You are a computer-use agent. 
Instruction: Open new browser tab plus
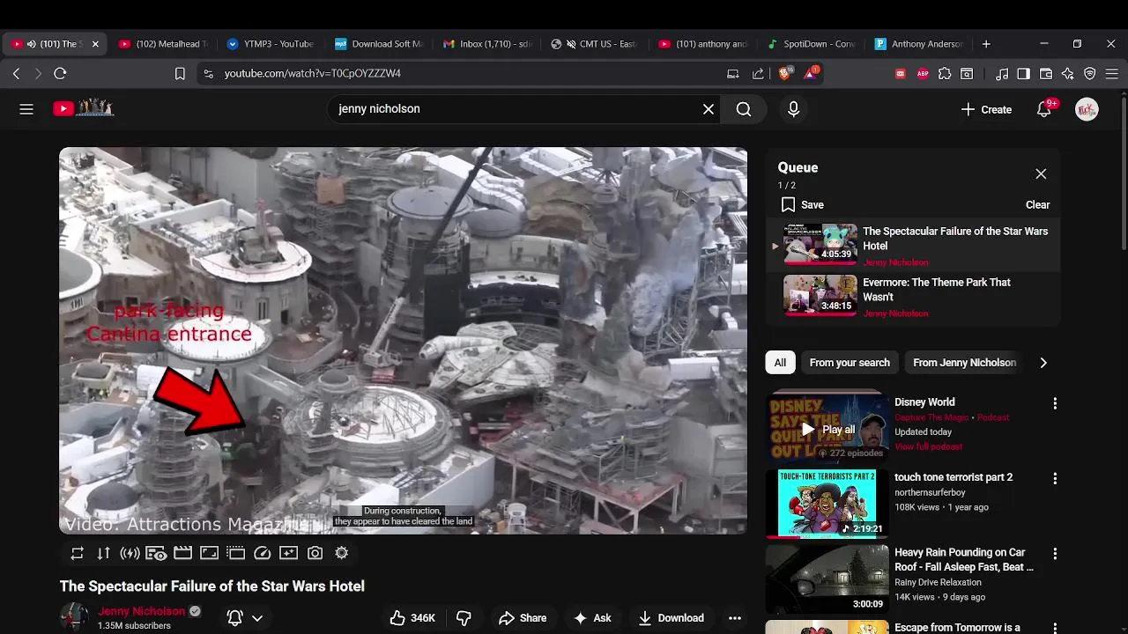click(986, 44)
